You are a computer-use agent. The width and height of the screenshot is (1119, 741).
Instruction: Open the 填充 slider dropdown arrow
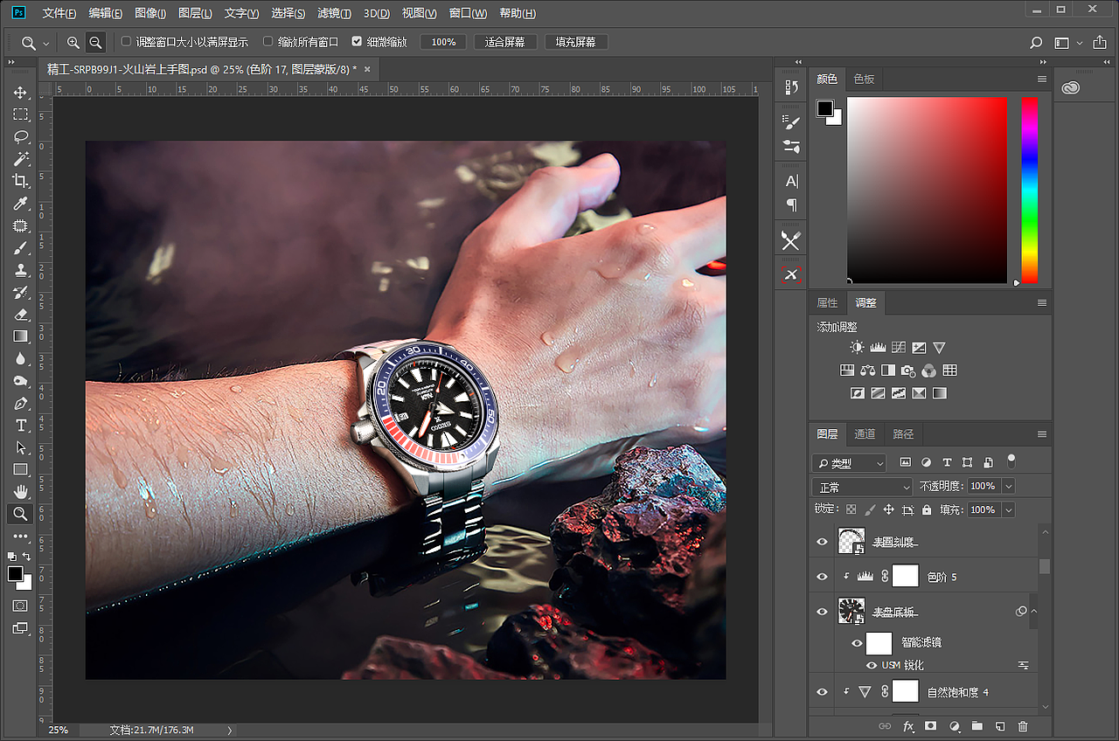(x=1009, y=509)
